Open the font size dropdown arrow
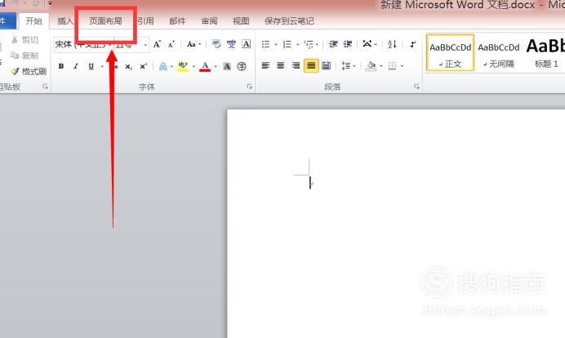The height and width of the screenshot is (338, 565). [145, 45]
